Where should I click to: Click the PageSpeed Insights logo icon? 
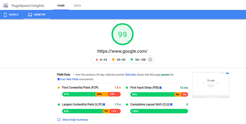[x=6, y=6]
